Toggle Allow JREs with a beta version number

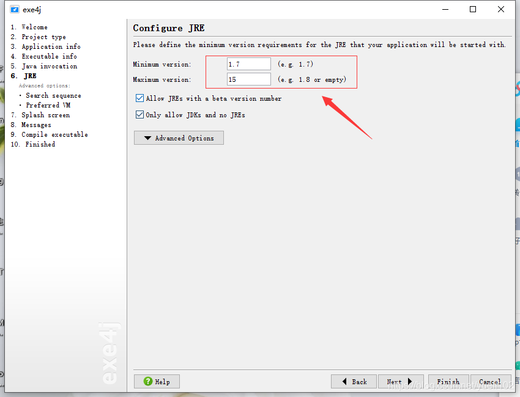click(139, 98)
